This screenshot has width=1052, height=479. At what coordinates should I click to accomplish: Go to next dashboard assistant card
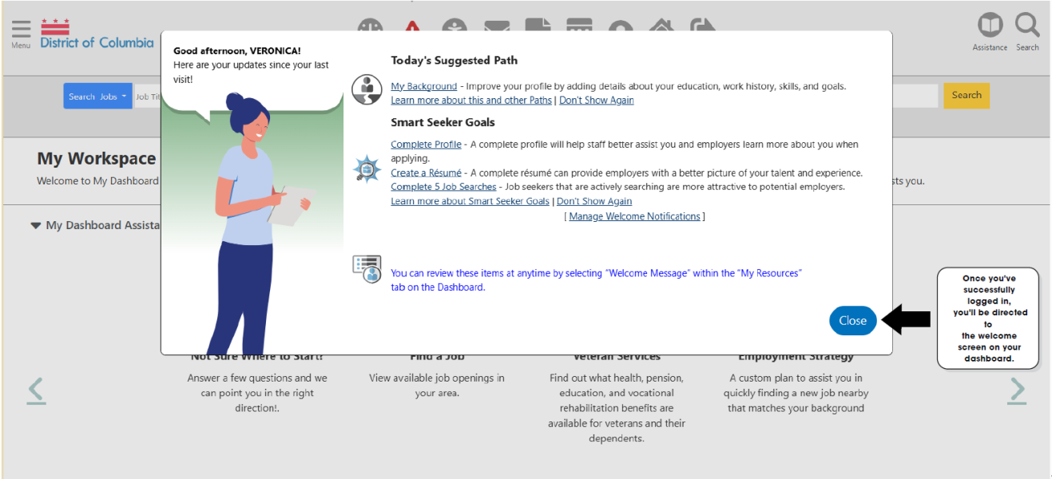(x=1016, y=390)
